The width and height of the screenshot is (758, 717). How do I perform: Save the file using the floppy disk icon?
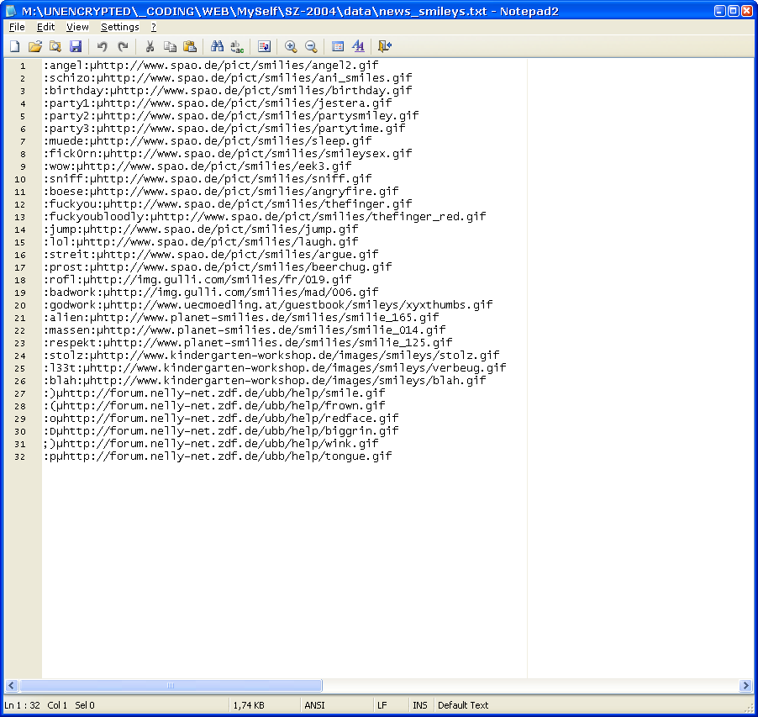pos(76,46)
